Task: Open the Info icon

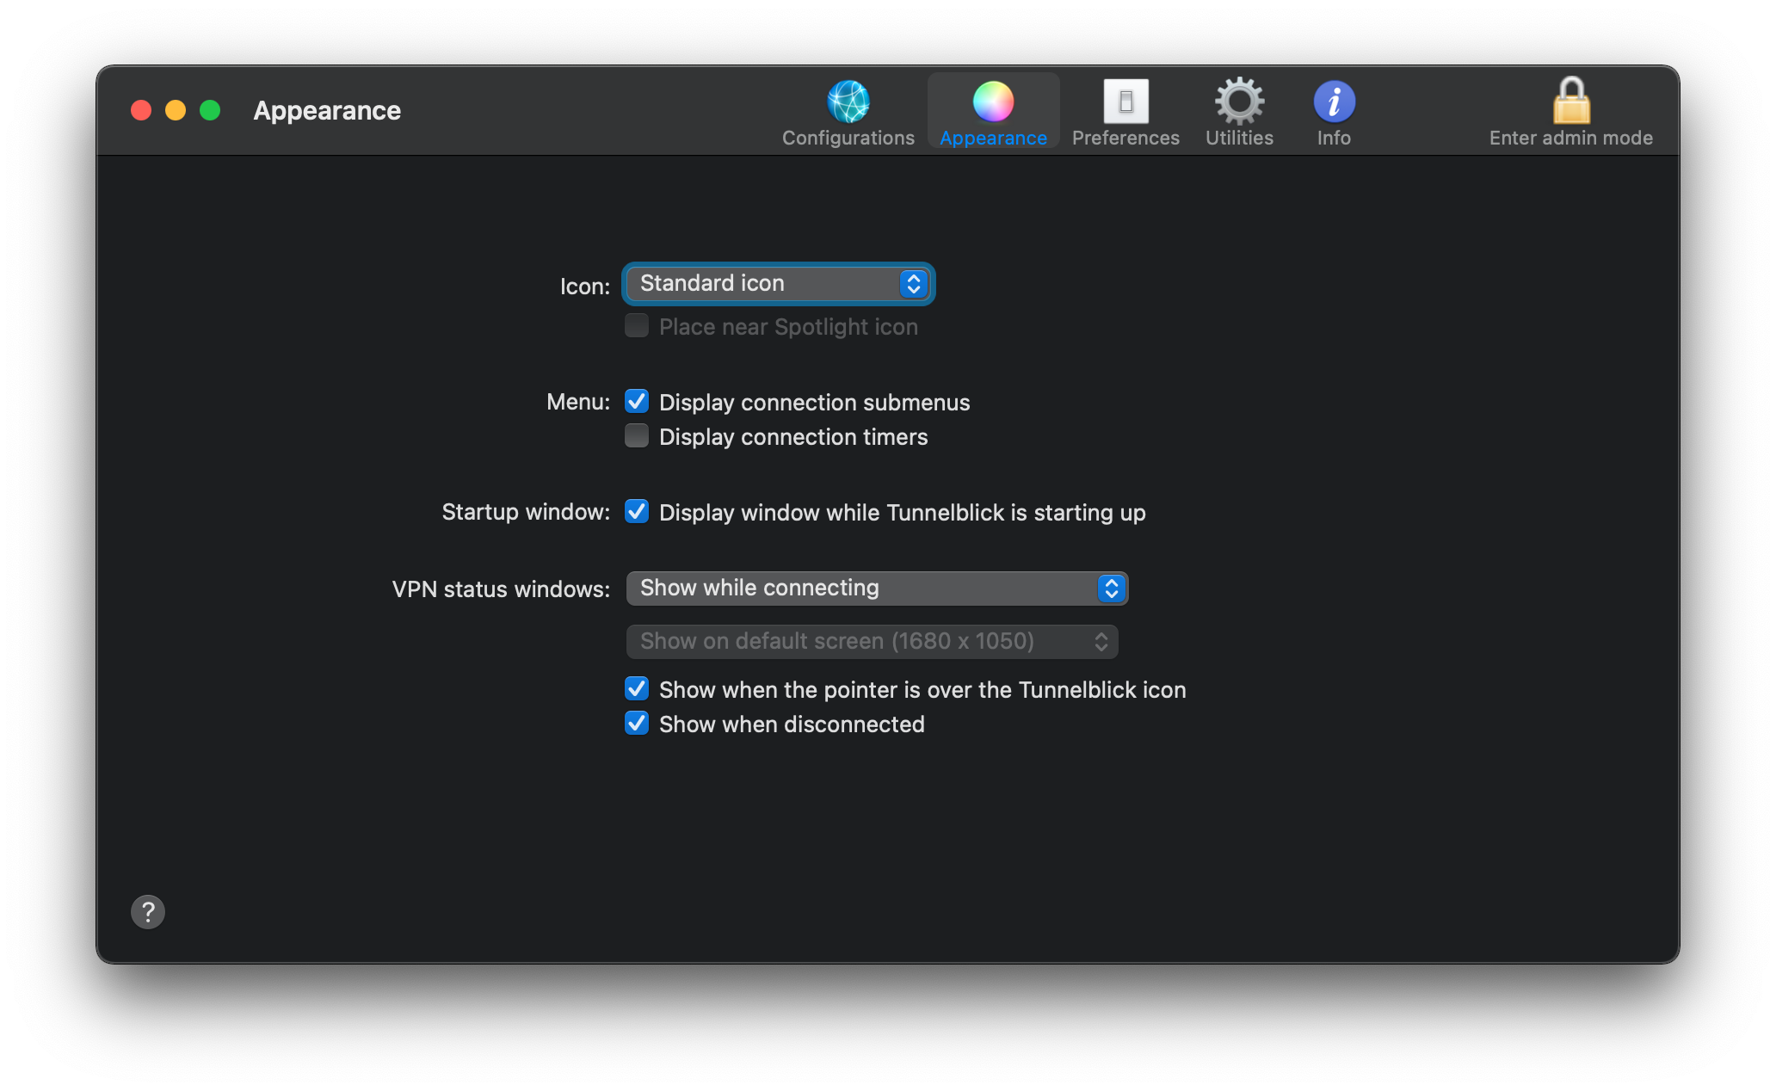Action: click(x=1334, y=102)
